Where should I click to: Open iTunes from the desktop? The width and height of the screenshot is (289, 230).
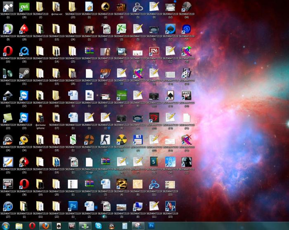[8, 206]
